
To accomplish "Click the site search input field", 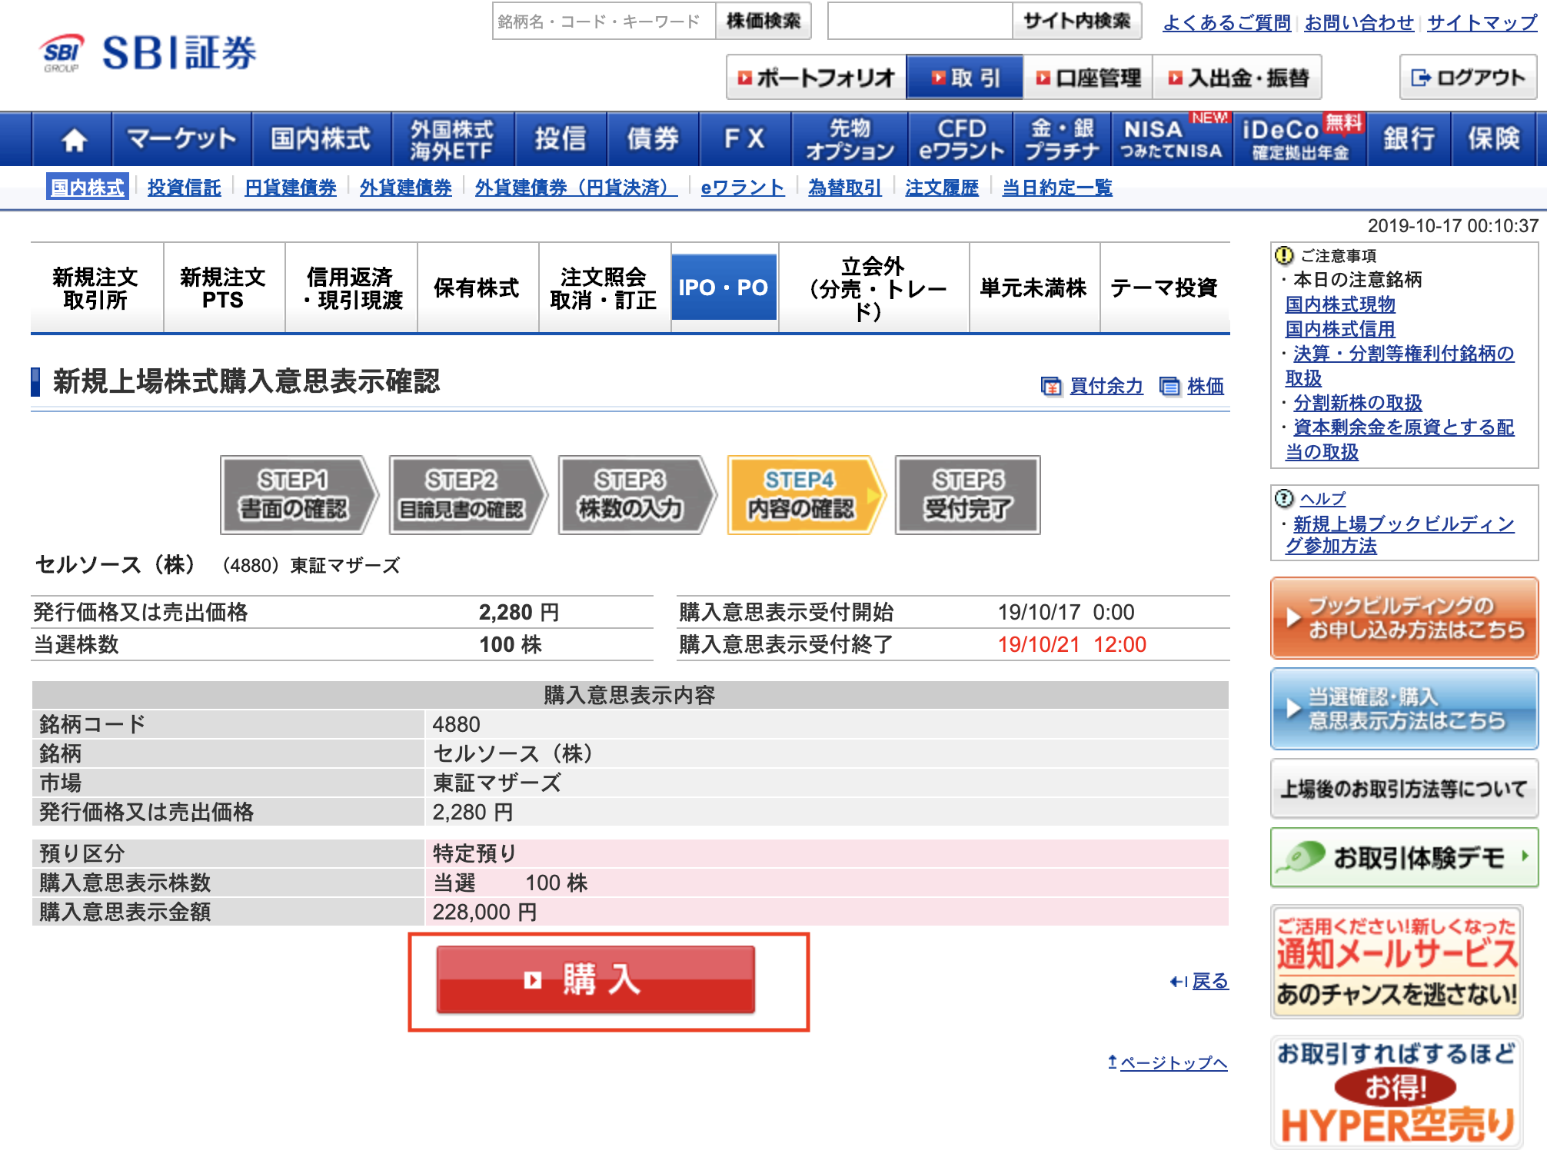I will [920, 21].
